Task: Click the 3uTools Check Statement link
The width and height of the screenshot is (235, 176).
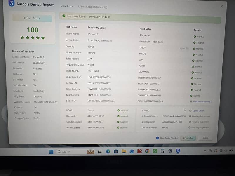Action: [x=90, y=7]
